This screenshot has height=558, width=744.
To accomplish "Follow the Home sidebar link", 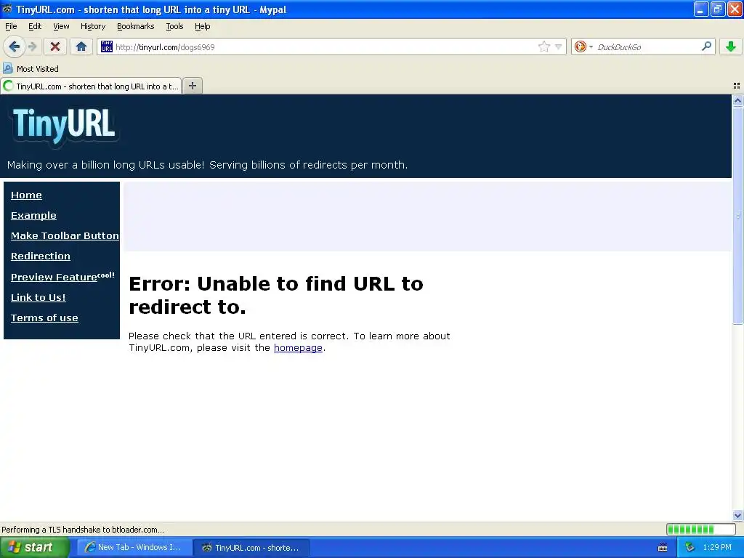I will pos(26,195).
